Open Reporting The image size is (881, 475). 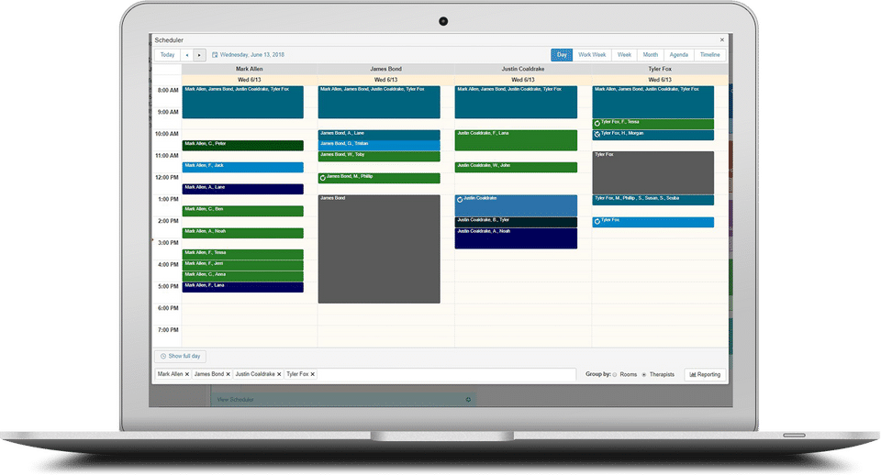(705, 374)
